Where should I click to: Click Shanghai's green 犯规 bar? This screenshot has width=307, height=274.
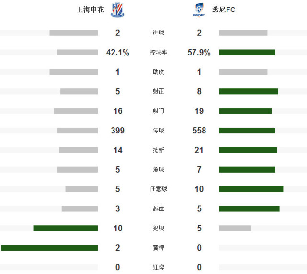65,228
